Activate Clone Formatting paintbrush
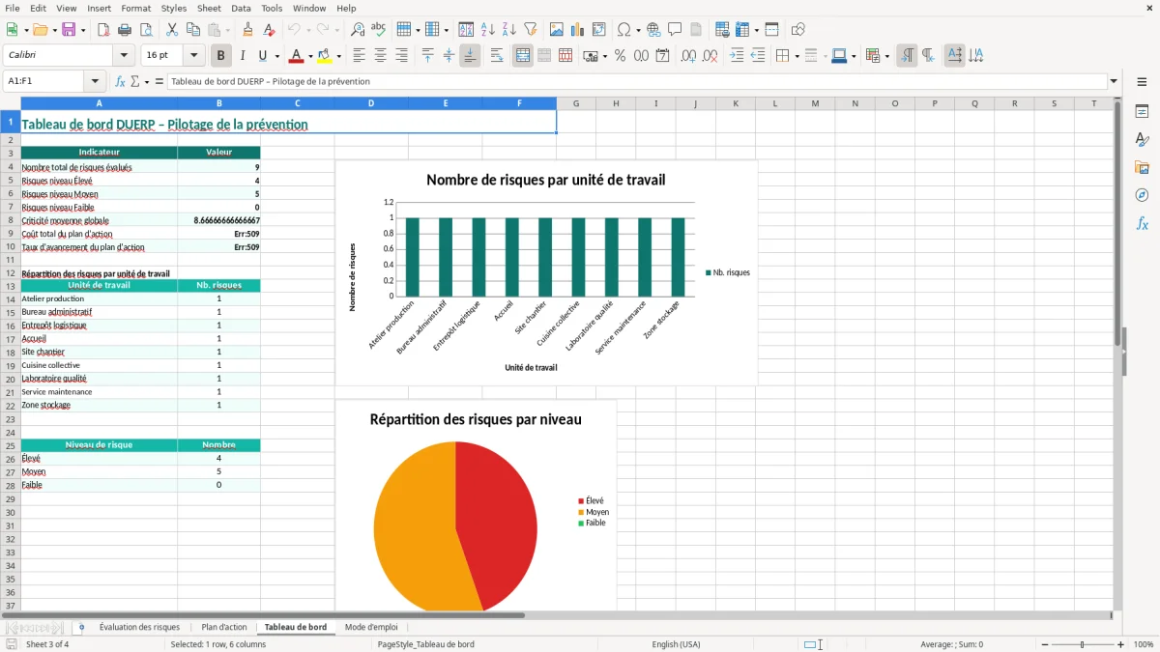The width and height of the screenshot is (1160, 652). (248, 30)
